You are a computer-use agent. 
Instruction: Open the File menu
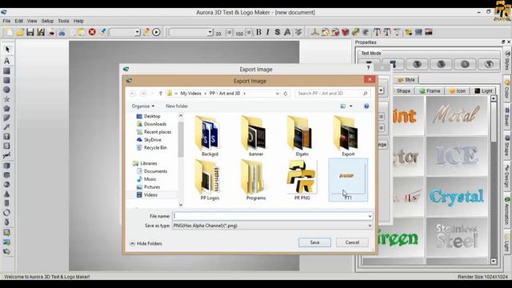[6, 21]
